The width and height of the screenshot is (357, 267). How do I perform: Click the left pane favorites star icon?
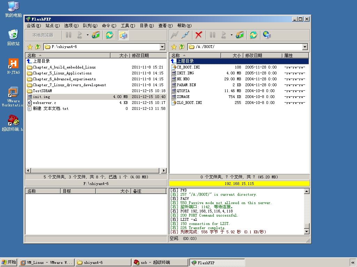click(x=30, y=47)
